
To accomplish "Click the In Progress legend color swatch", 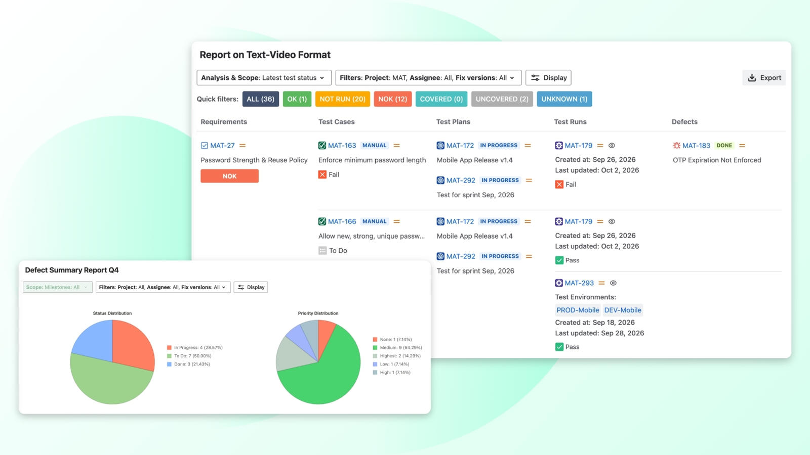I will click(169, 348).
